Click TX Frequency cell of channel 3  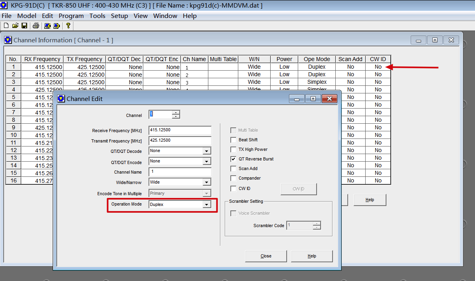(85, 82)
